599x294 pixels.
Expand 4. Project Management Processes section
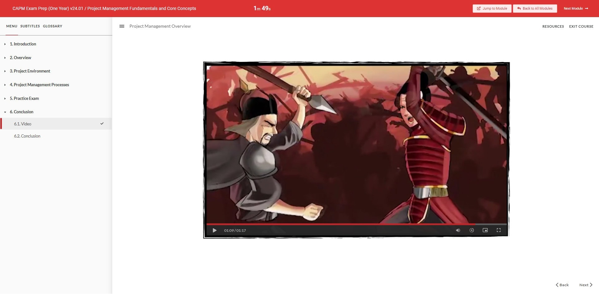pyautogui.click(x=39, y=85)
